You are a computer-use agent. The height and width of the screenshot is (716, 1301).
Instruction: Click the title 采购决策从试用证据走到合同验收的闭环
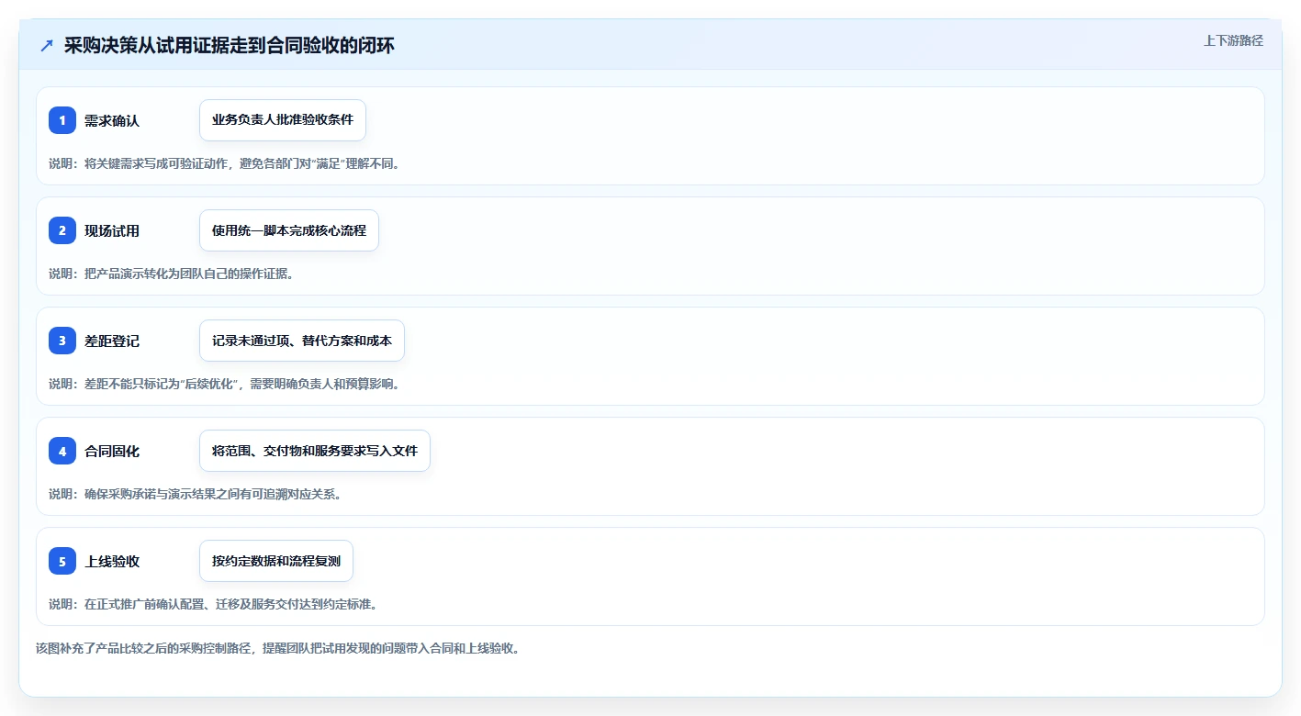pos(230,46)
